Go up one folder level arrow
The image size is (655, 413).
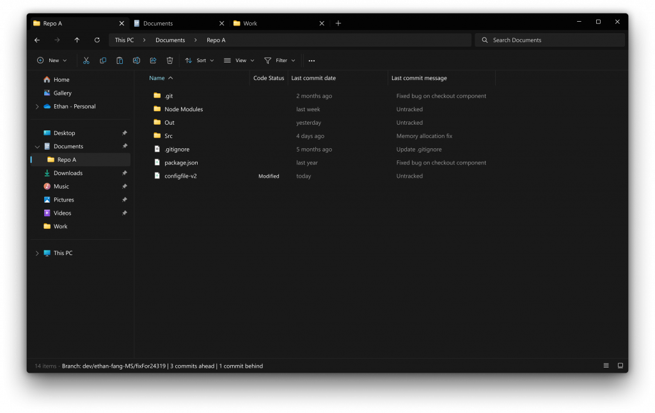tap(77, 40)
